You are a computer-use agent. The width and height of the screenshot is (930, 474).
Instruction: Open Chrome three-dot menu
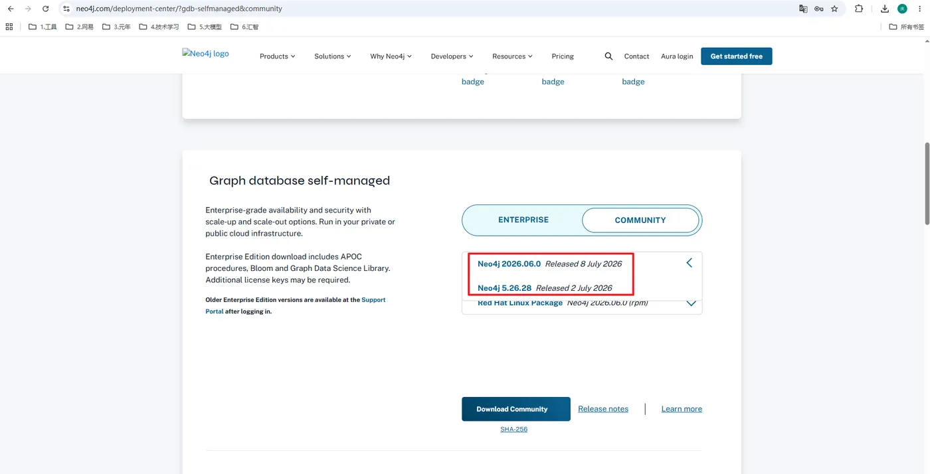(x=919, y=9)
